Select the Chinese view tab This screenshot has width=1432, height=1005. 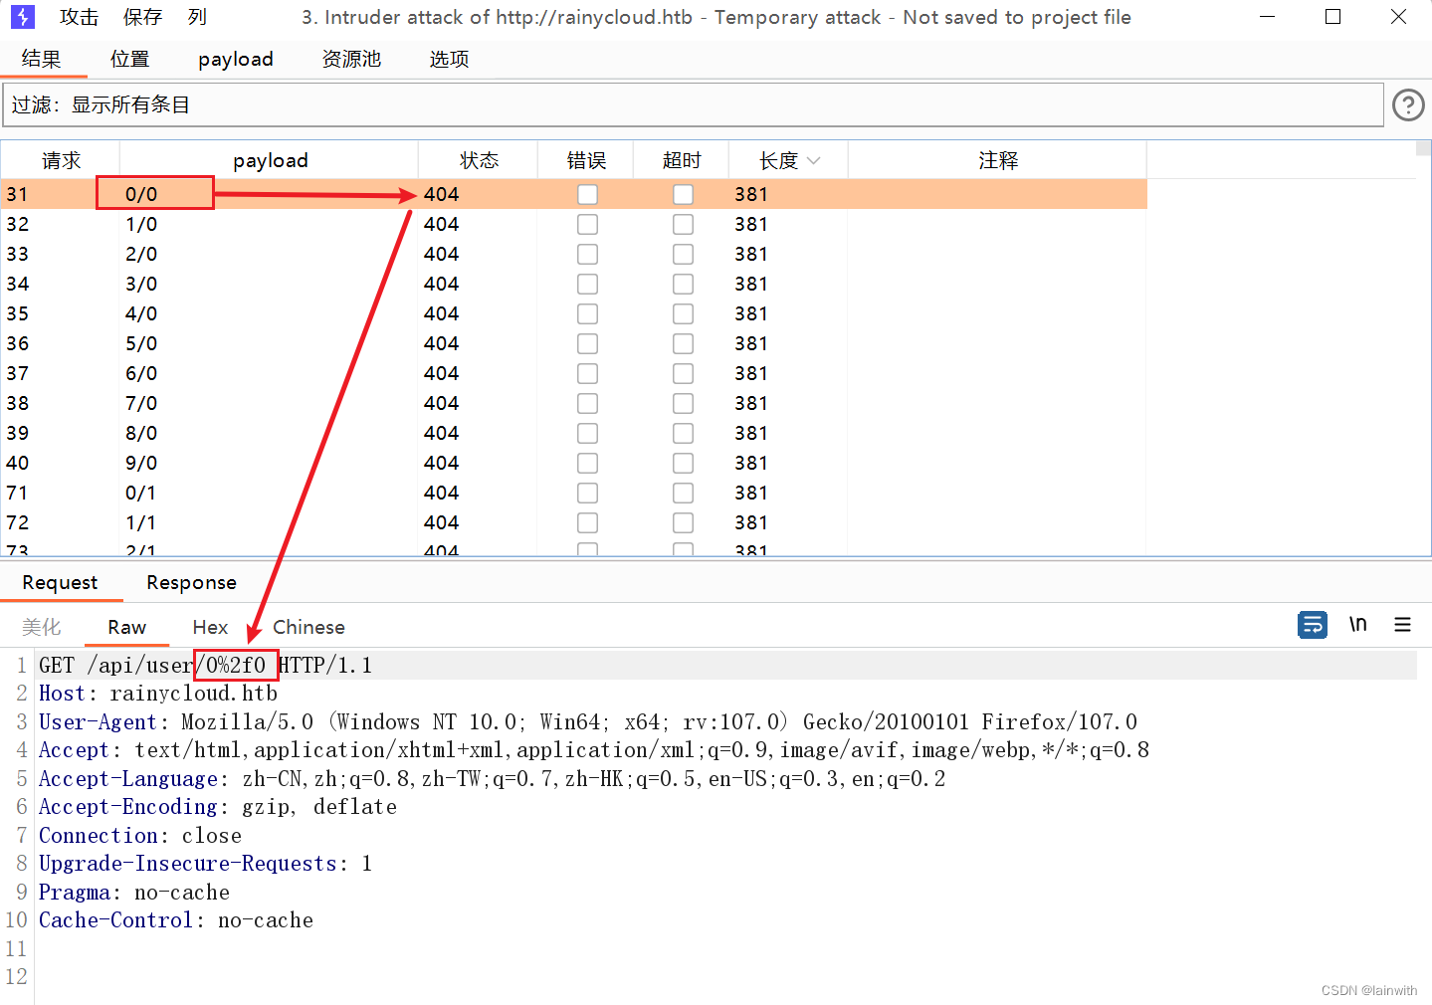pos(308,627)
